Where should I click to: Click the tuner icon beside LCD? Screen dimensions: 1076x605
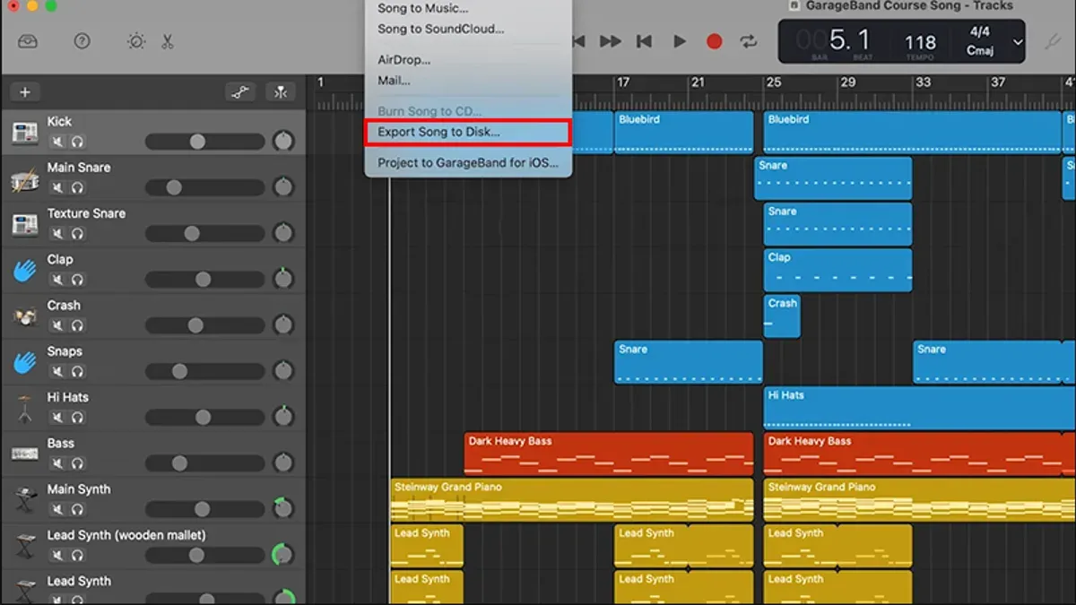(x=1054, y=42)
